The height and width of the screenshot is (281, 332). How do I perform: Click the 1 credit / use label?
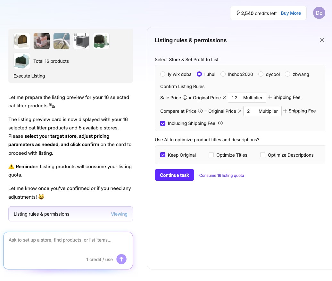click(100, 260)
